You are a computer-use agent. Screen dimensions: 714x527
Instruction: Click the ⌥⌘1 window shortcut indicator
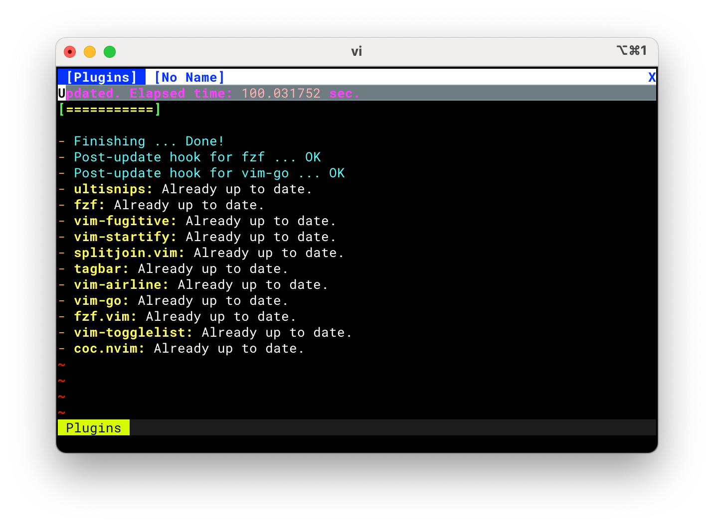(x=632, y=50)
